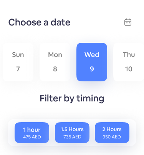Open the calendar picker icon

pos(128,22)
